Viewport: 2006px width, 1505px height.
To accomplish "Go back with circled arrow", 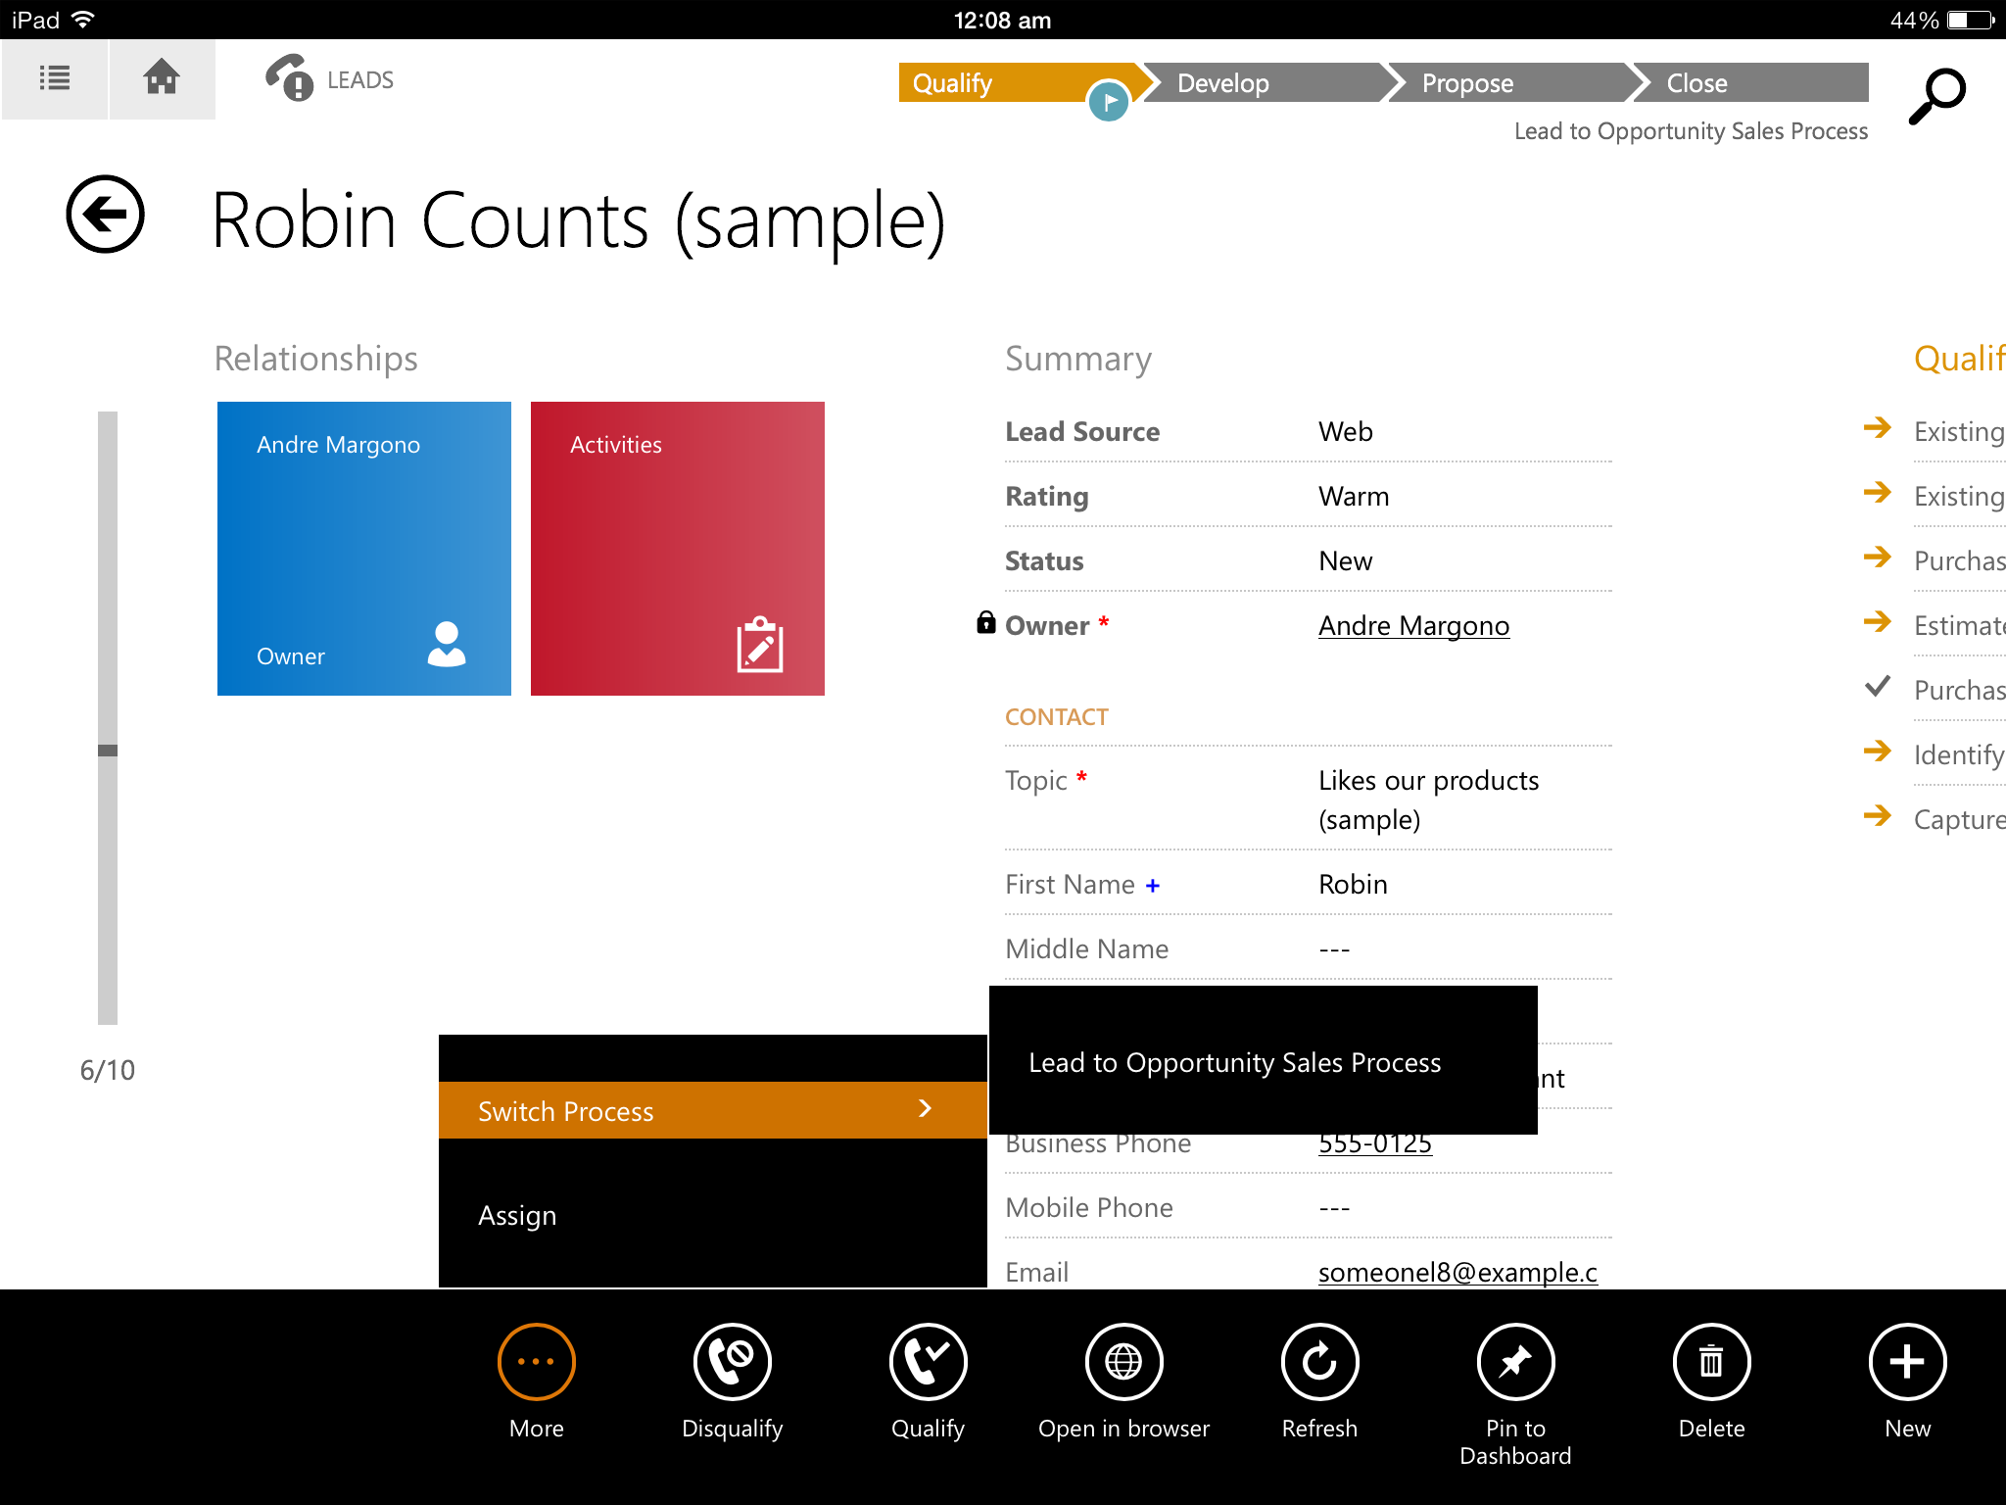I will tap(105, 215).
